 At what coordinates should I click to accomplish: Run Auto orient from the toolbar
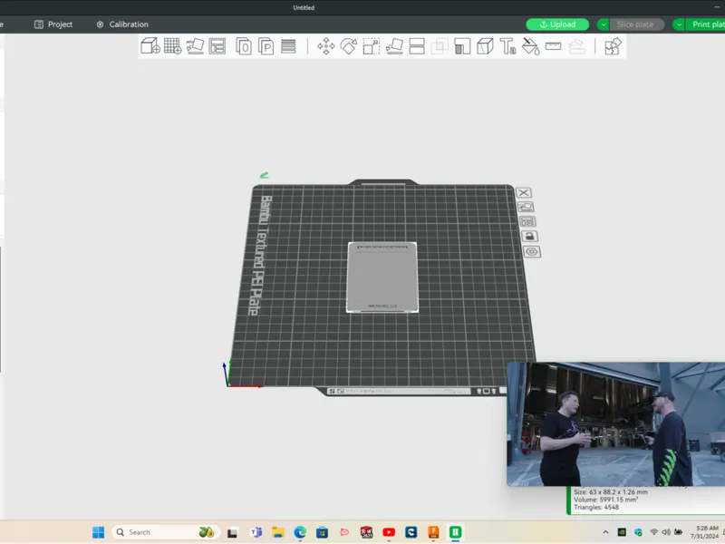[195, 46]
